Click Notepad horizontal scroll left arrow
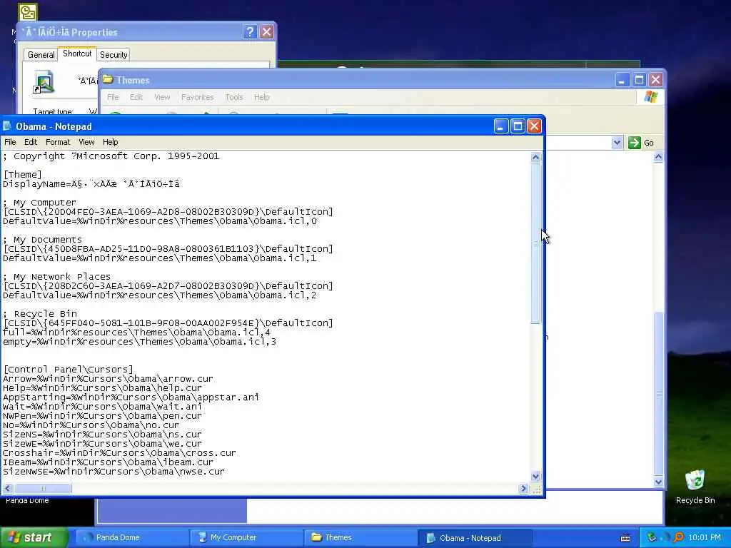 (7, 488)
